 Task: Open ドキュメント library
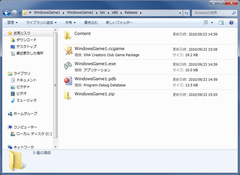[x=26, y=80]
